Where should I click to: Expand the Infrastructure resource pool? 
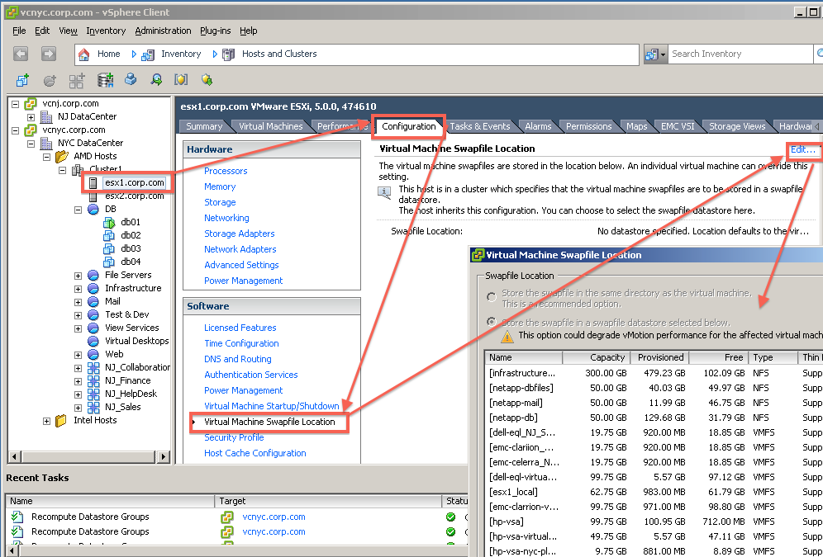(x=78, y=289)
